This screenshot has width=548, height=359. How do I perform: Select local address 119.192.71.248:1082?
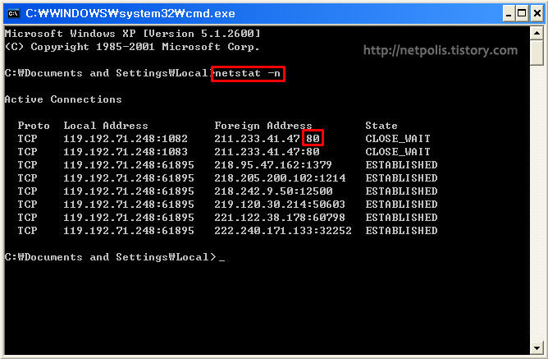pyautogui.click(x=126, y=139)
